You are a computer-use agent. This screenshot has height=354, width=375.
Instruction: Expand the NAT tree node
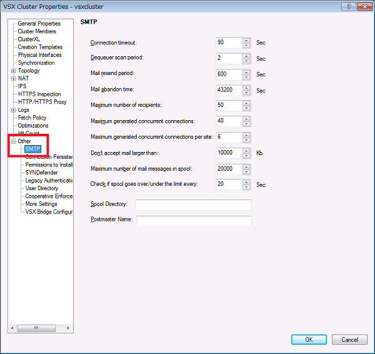pyautogui.click(x=13, y=79)
